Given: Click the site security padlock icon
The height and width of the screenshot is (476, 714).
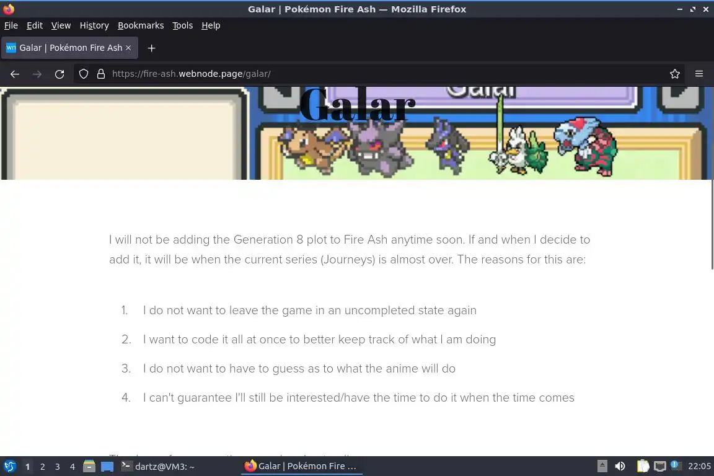Looking at the screenshot, I should [x=101, y=74].
